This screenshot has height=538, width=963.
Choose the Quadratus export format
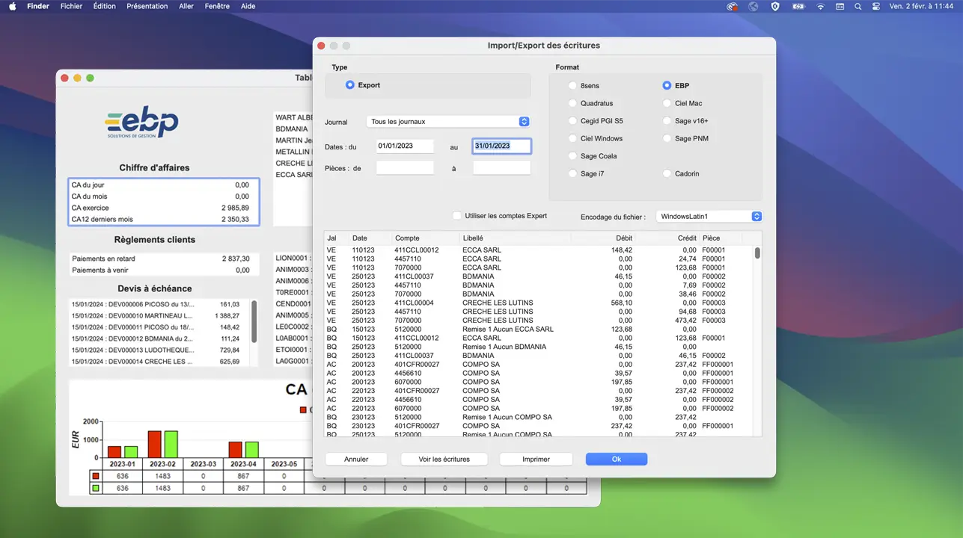pos(573,103)
